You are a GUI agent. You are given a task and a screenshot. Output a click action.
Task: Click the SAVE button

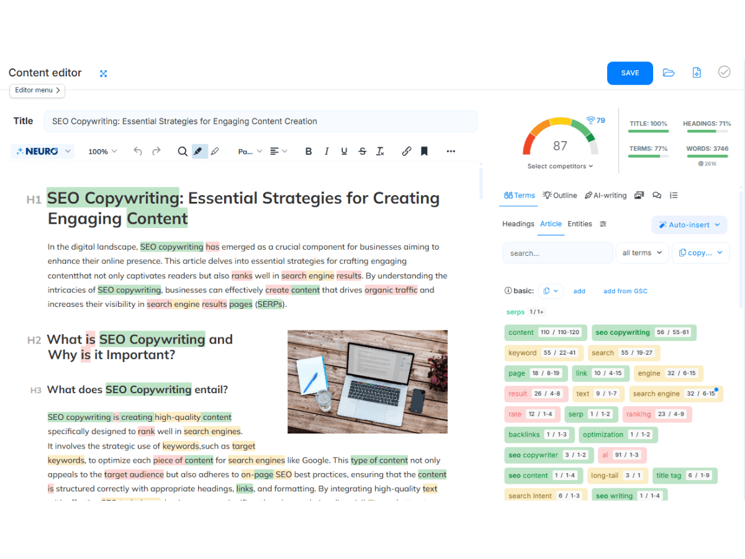(630, 73)
